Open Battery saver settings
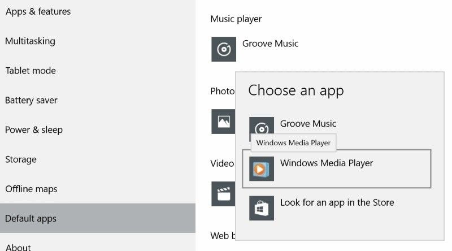 click(31, 100)
